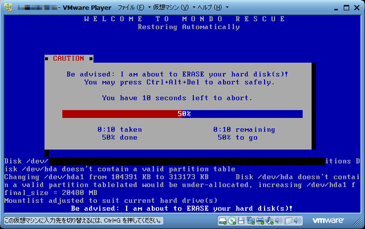
Task: Expand the 仮想マシン menu dropdown arrow
Action: 194,7
